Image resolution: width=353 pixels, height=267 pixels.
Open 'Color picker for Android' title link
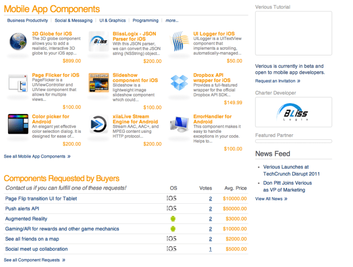point(51,119)
